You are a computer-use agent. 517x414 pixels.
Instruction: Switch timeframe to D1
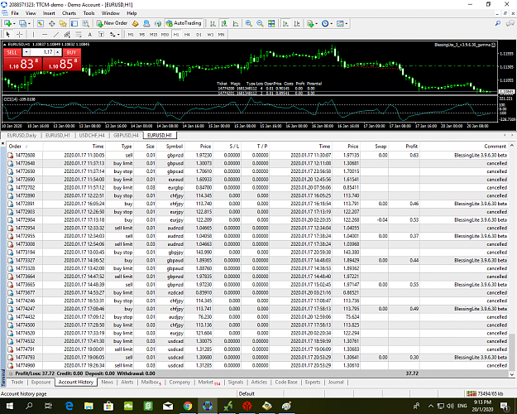click(199, 34)
